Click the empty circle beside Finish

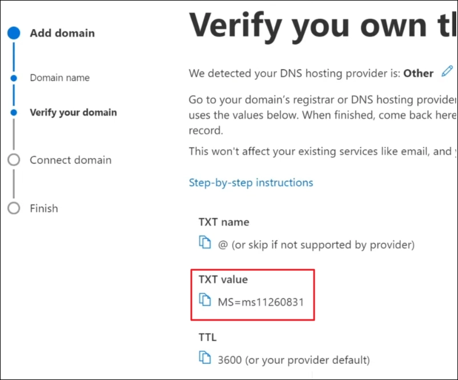click(14, 208)
